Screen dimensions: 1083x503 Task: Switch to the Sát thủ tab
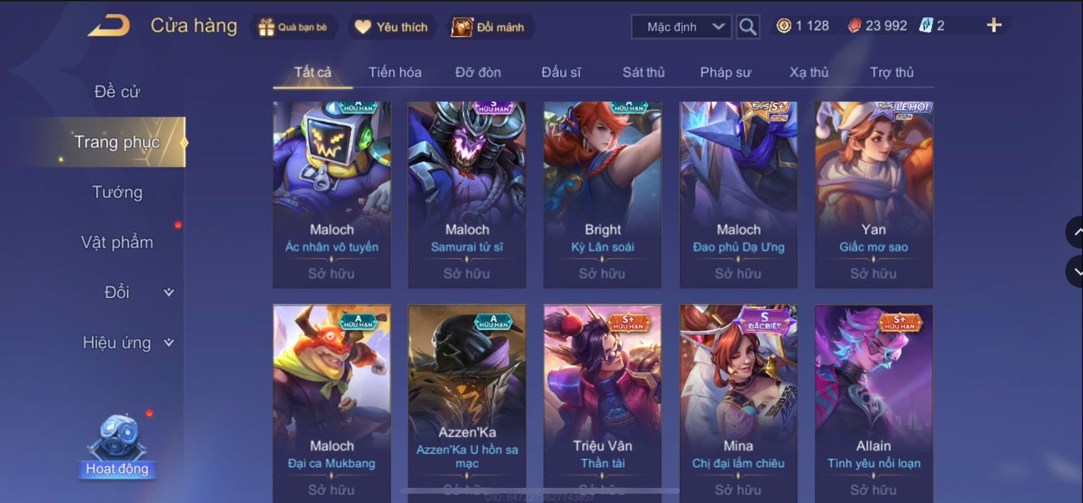pos(643,73)
